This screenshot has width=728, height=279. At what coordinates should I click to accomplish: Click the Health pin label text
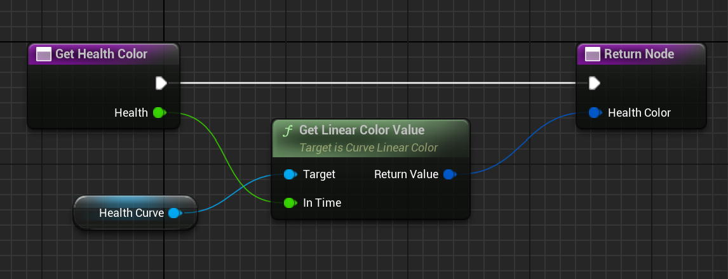point(131,113)
